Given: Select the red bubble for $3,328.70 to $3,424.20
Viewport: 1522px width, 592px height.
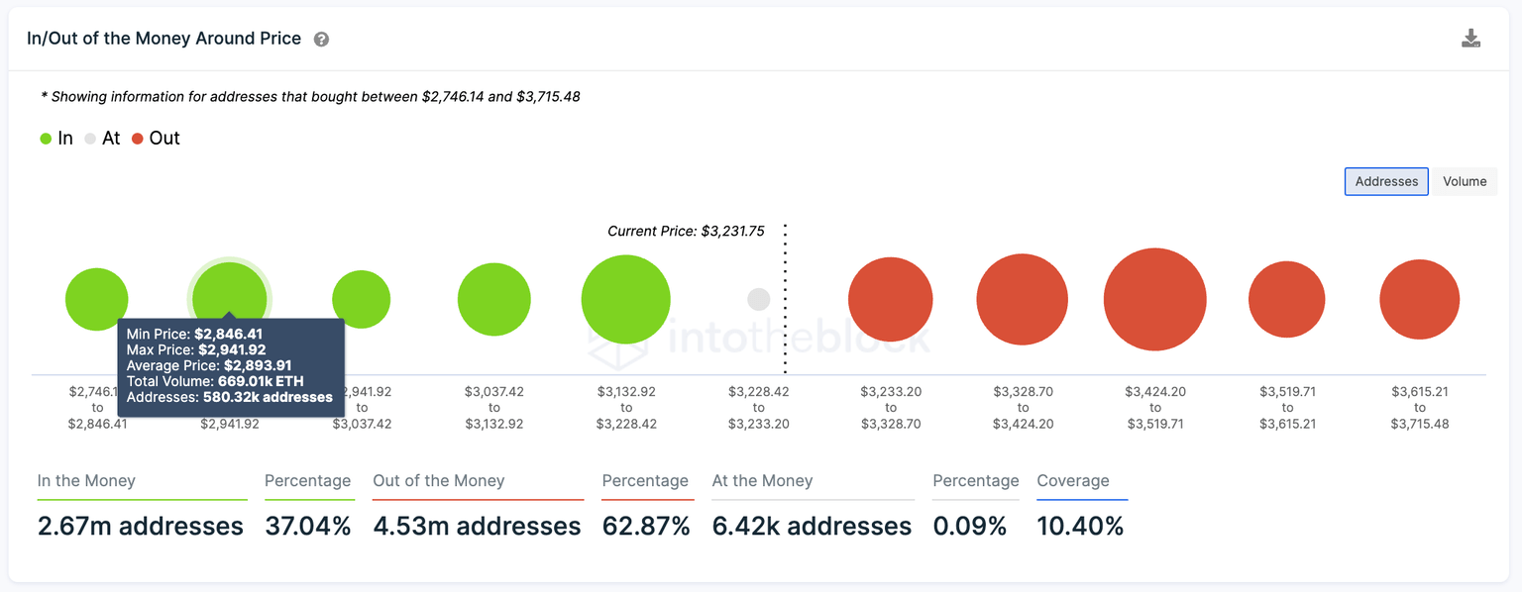Looking at the screenshot, I should click(x=1022, y=299).
